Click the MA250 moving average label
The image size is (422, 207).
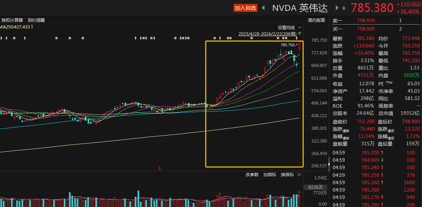click(17, 27)
